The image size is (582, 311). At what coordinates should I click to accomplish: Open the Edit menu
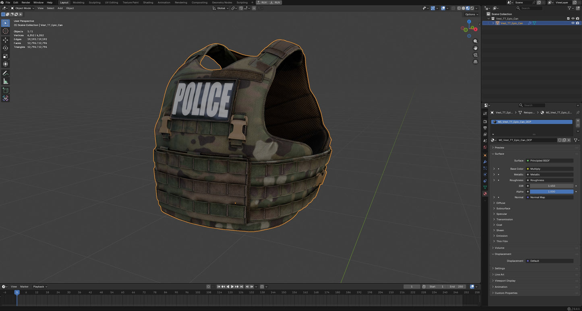click(x=16, y=2)
